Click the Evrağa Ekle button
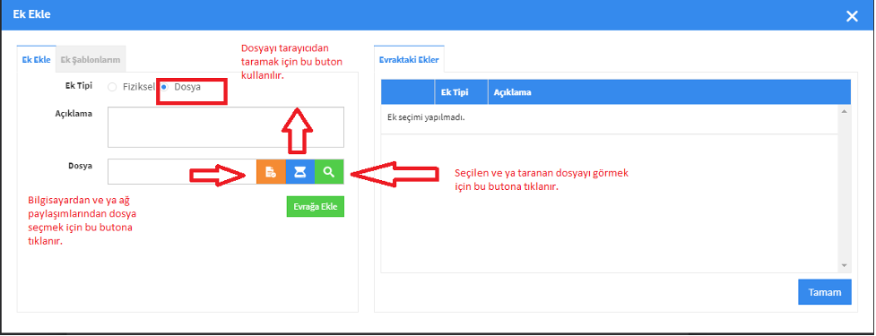876x336 pixels. point(316,206)
